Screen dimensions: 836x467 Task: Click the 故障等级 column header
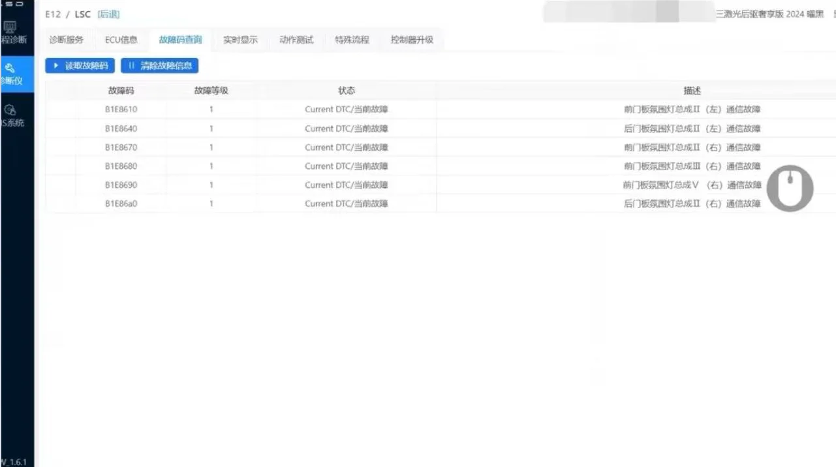211,91
